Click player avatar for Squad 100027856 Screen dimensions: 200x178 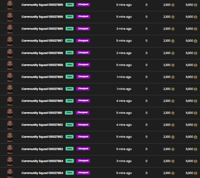point(10,17)
